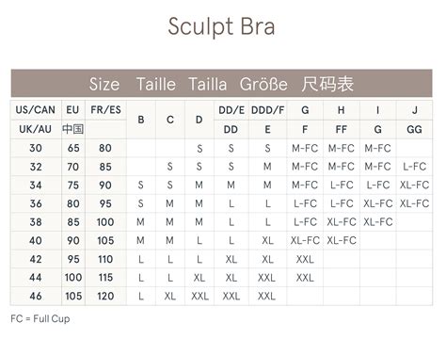The height and width of the screenshot is (339, 446).
Task: Select band size 30 row label
Action: 36,148
